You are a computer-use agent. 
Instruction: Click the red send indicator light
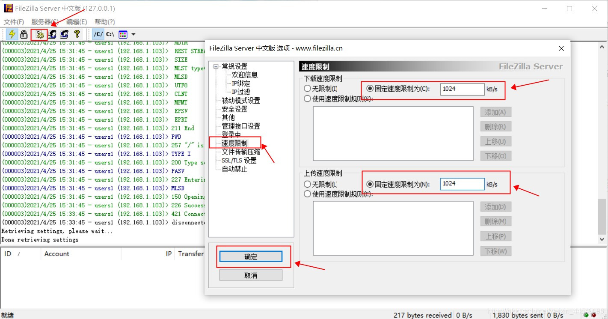click(x=593, y=315)
